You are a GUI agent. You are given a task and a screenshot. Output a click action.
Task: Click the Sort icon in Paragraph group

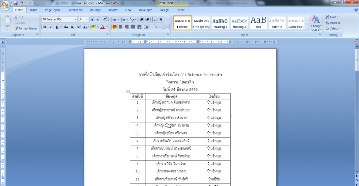154,20
